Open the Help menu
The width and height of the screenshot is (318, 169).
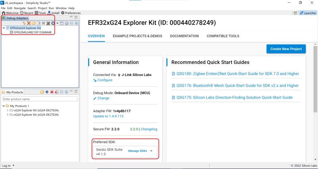point(72,8)
